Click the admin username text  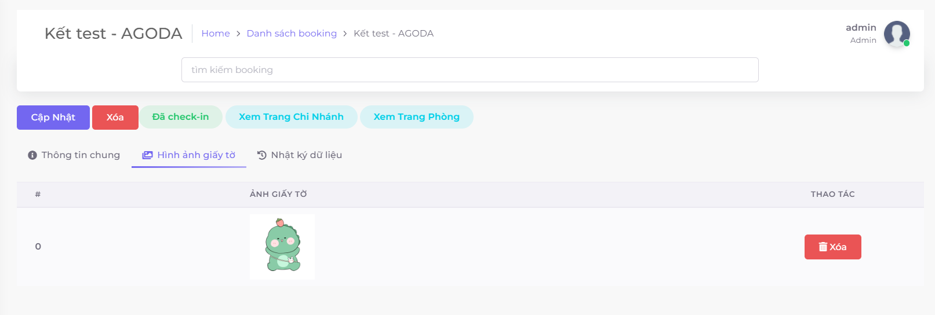(x=861, y=28)
